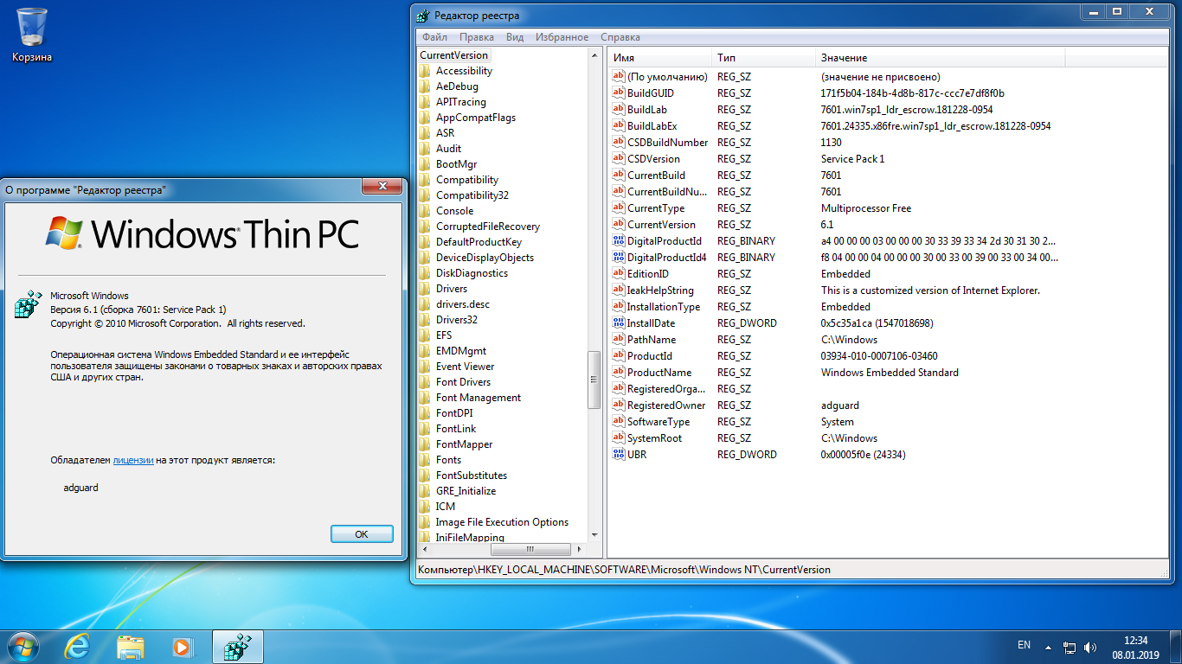Click the volume speaker tray icon
This screenshot has width=1182, height=664.
coord(1090,647)
